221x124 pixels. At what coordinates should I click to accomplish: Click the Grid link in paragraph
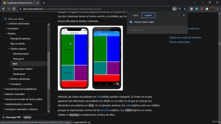[x=99, y=97]
